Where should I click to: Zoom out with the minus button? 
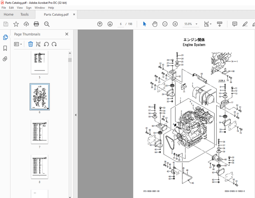(165, 24)
